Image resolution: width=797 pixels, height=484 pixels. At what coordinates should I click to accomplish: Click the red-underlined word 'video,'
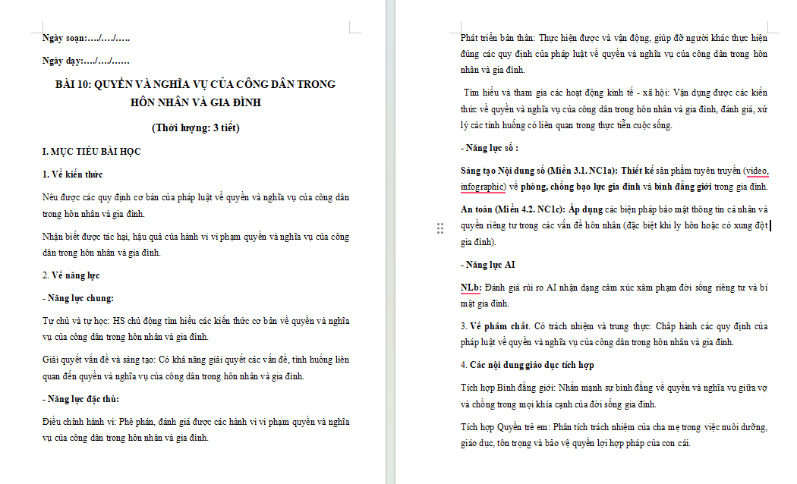[x=758, y=171]
